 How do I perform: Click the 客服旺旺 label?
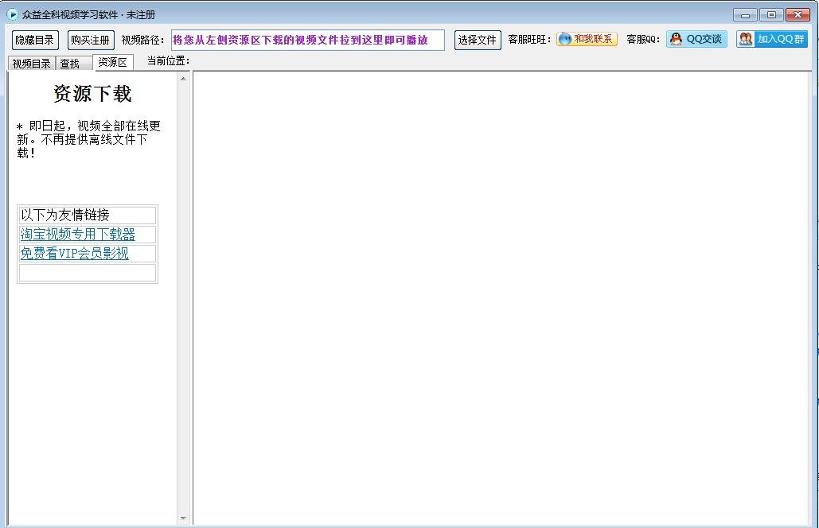[529, 39]
